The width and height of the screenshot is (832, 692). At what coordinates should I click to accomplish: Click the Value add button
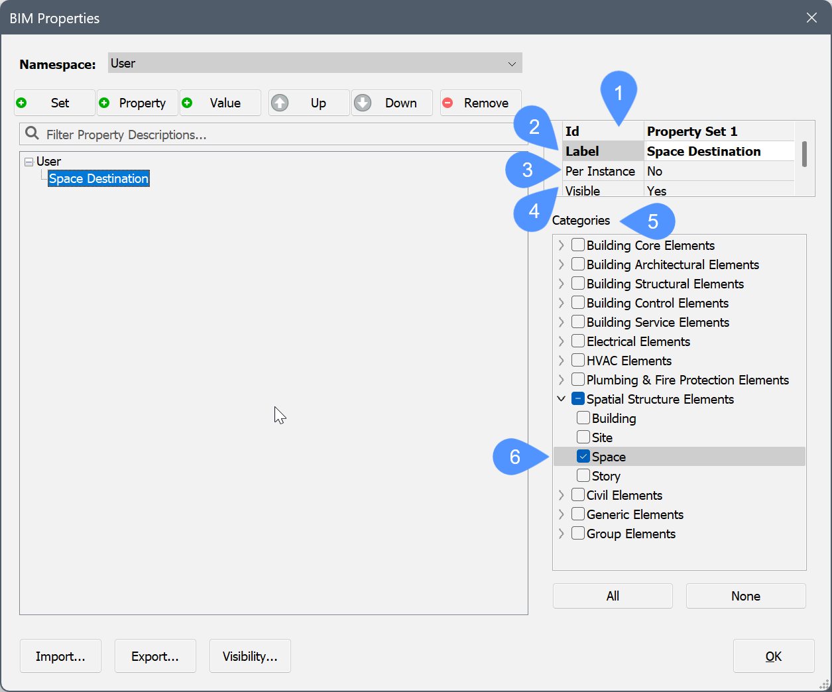(x=220, y=103)
